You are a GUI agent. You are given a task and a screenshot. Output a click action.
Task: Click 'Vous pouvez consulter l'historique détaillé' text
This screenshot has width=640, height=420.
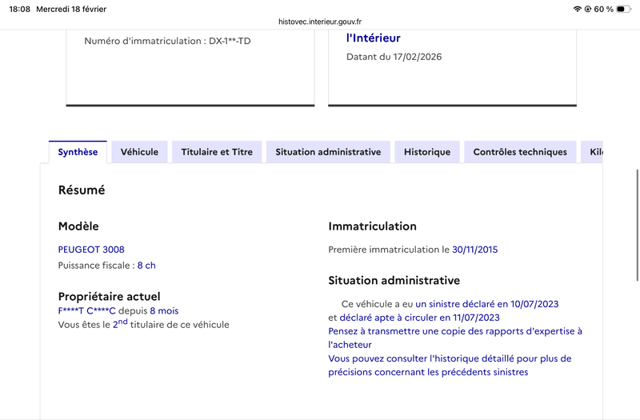coord(450,366)
